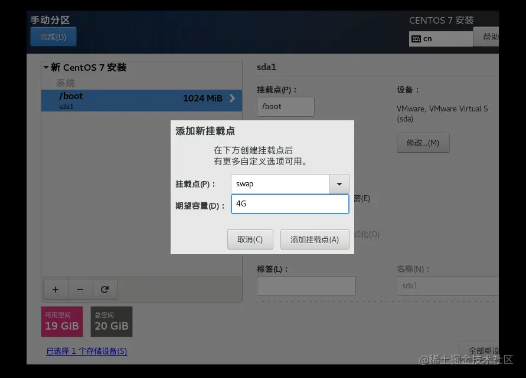The image size is (526, 378).
Task: Open the mount point dropdown arrow in dialog
Action: [339, 184]
